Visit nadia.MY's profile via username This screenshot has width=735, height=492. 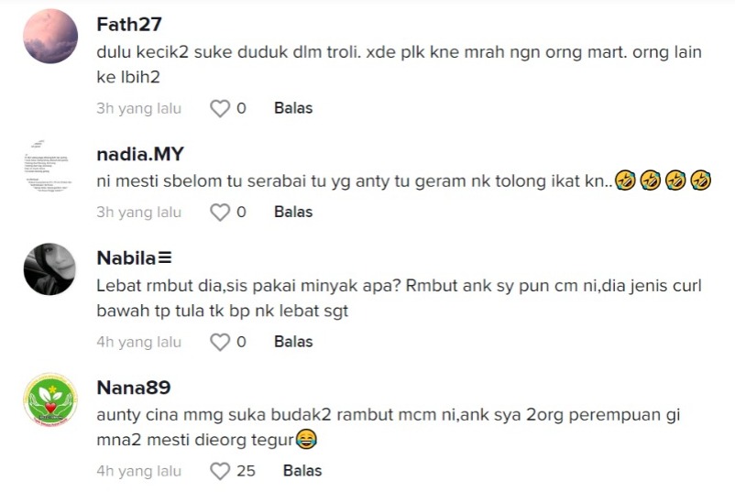tap(140, 155)
